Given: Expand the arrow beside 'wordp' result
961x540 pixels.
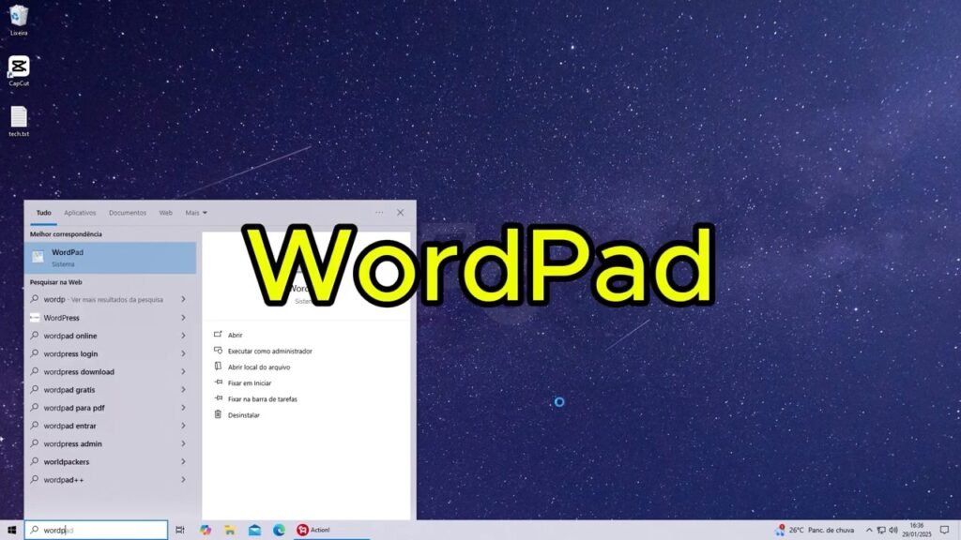Looking at the screenshot, I should coord(183,299).
